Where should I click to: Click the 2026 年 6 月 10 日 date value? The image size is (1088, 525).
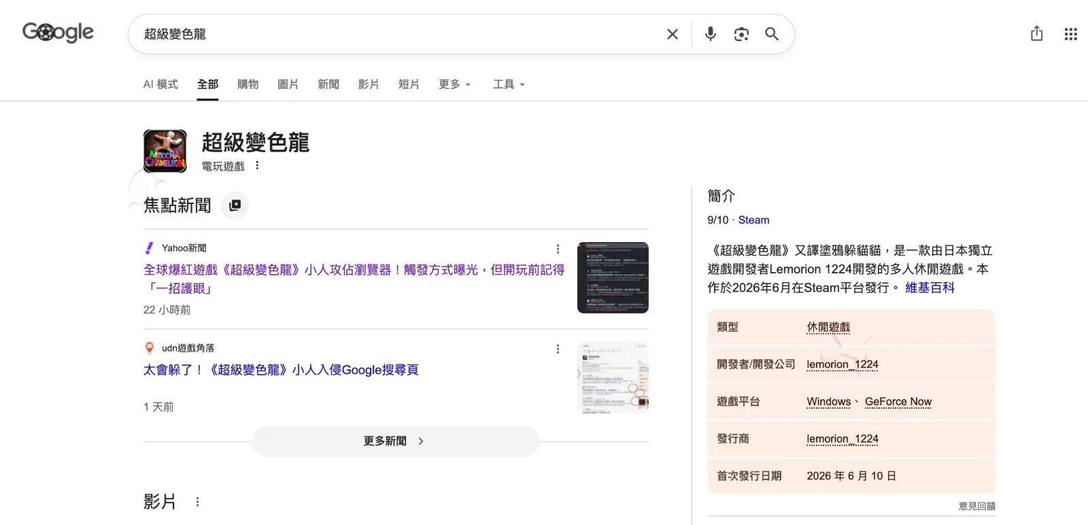tap(851, 476)
